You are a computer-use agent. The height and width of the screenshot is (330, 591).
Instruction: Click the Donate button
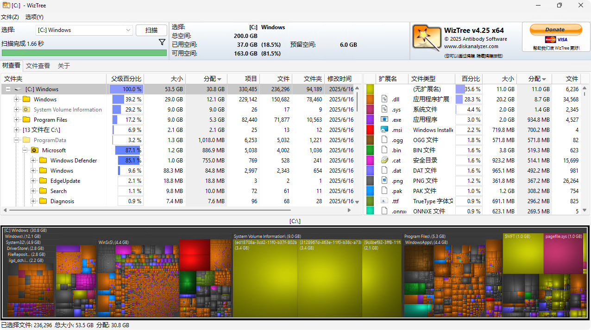tap(555, 30)
